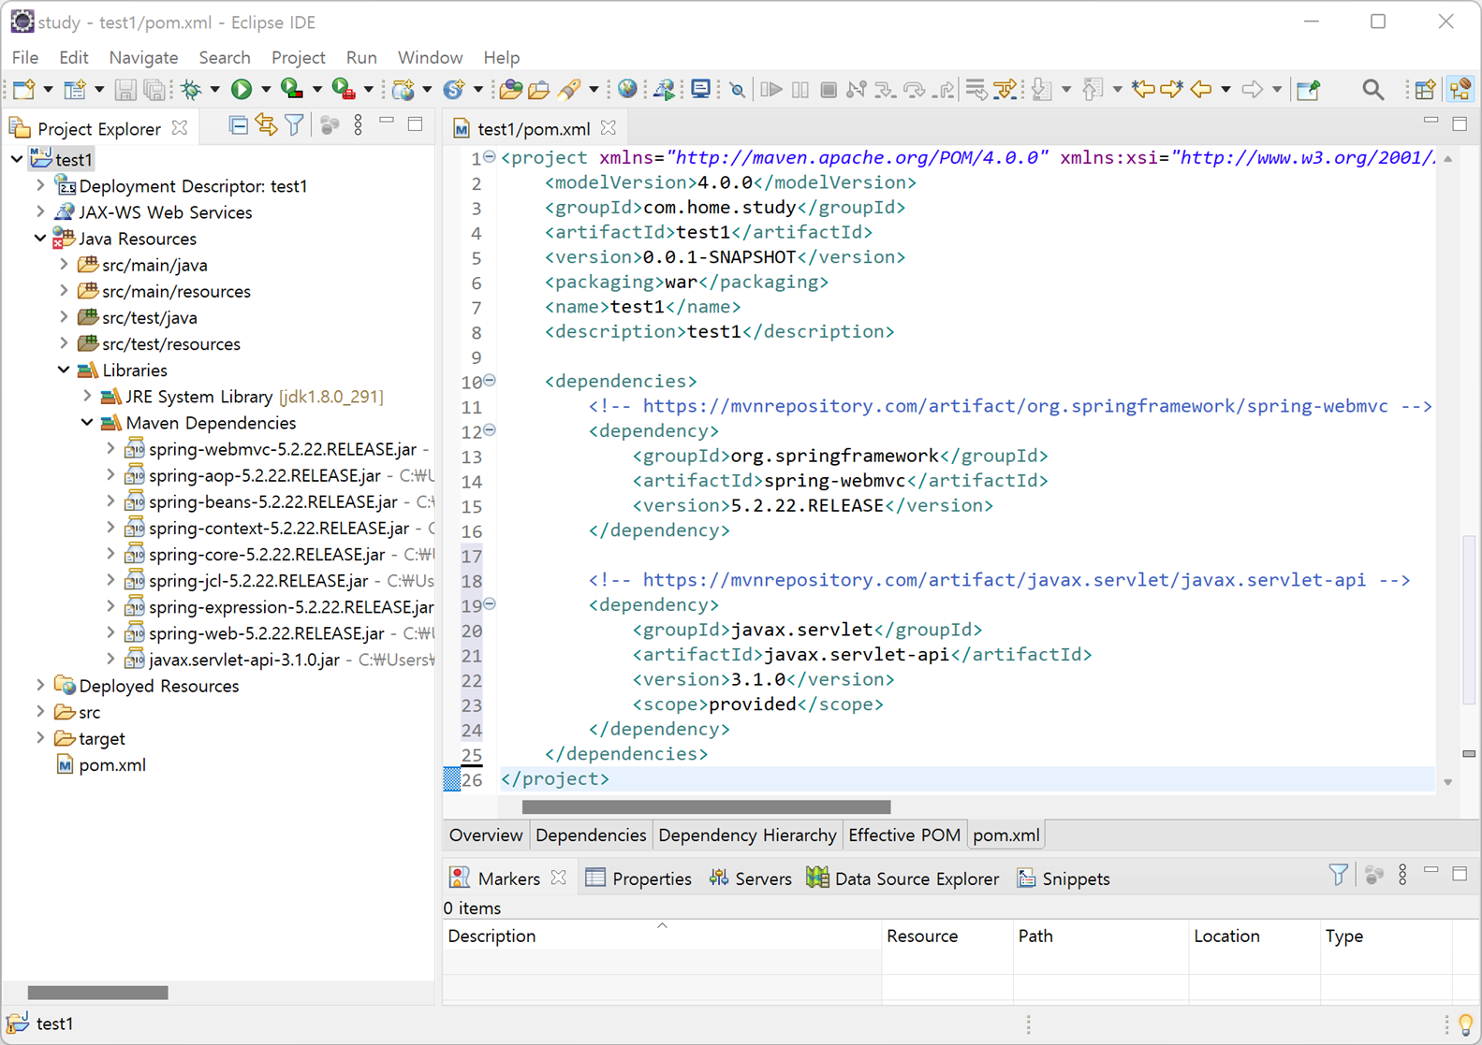Close the test1/pom.xml editor tab
The height and width of the screenshot is (1045, 1482).
609,127
